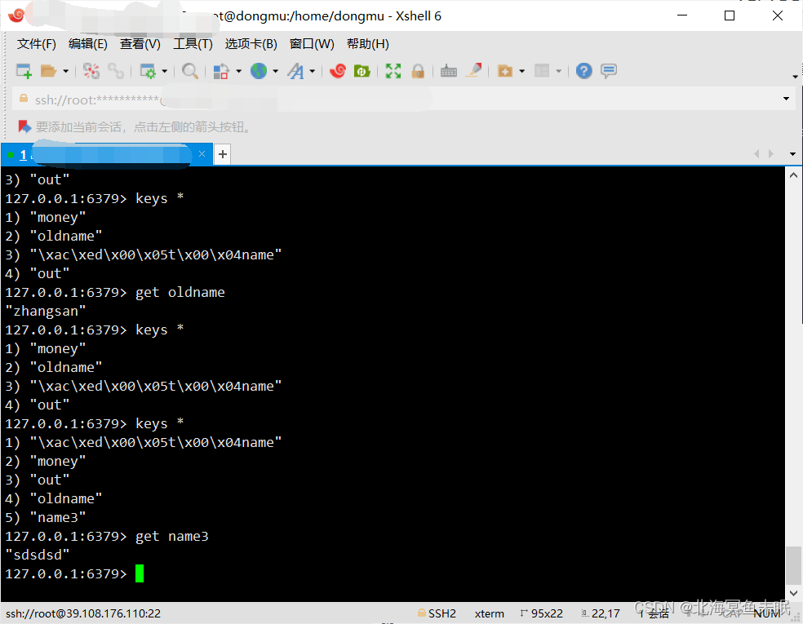This screenshot has width=803, height=624.
Task: Open the 查看(V) menu
Action: point(140,44)
